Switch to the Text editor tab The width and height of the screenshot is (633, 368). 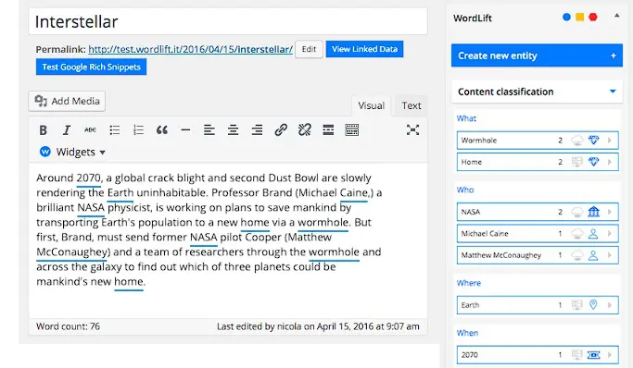point(411,106)
